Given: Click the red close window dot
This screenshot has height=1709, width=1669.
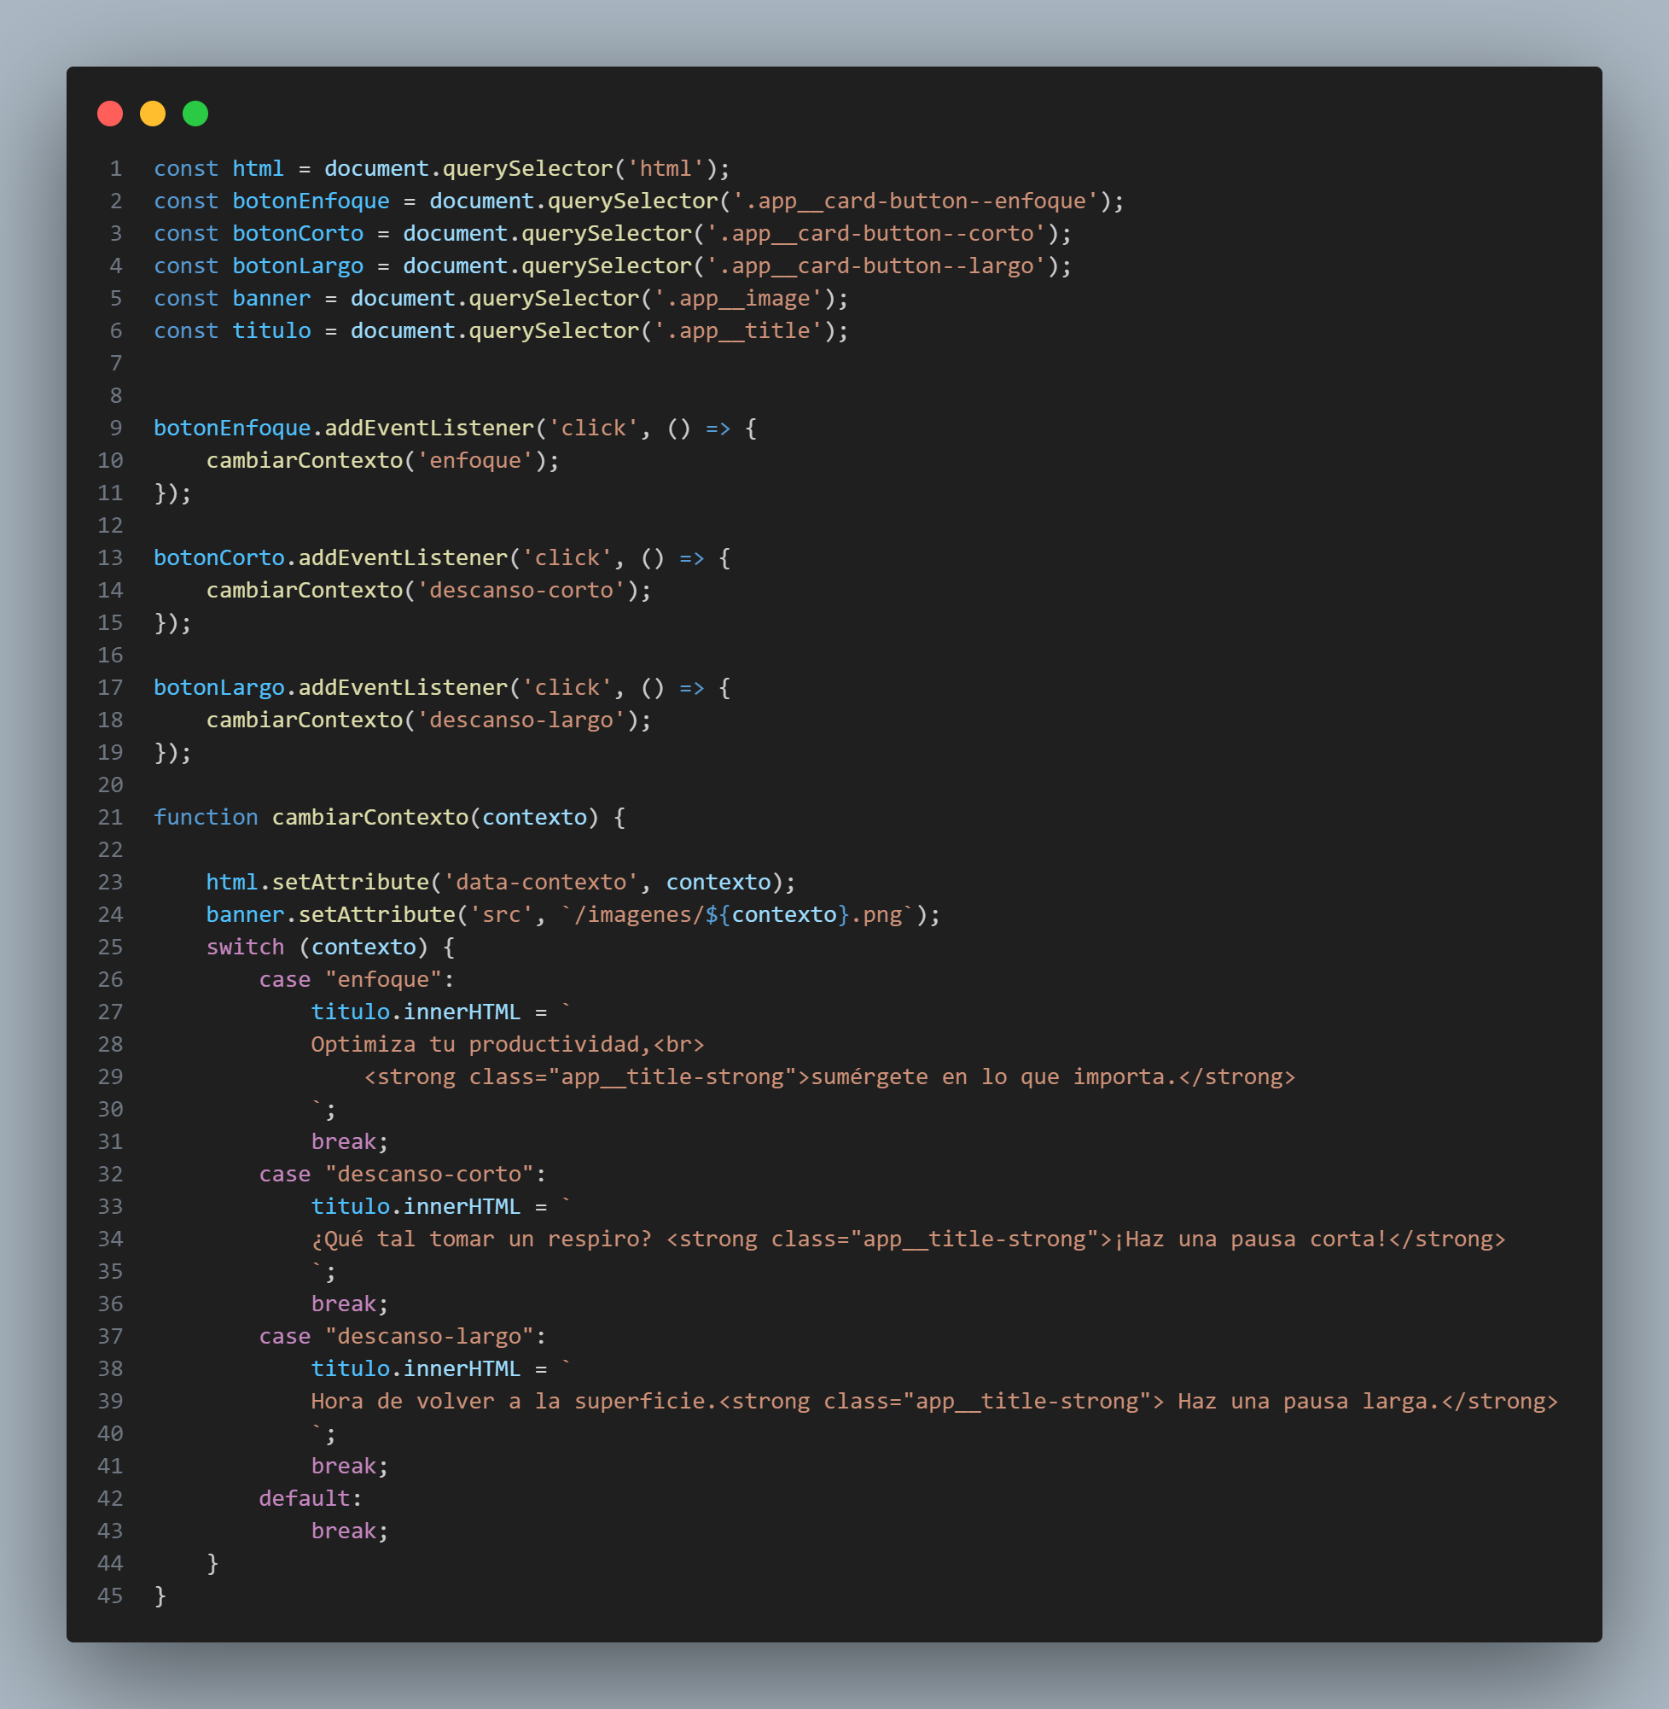Looking at the screenshot, I should click(x=109, y=114).
